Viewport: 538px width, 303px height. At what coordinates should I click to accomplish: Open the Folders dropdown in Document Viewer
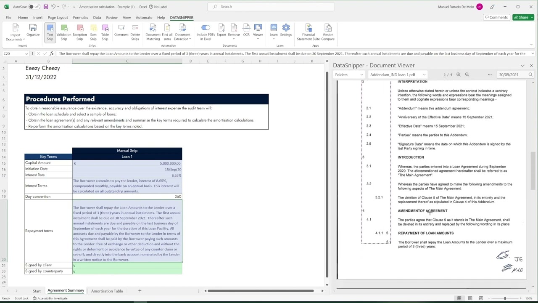tap(349, 74)
